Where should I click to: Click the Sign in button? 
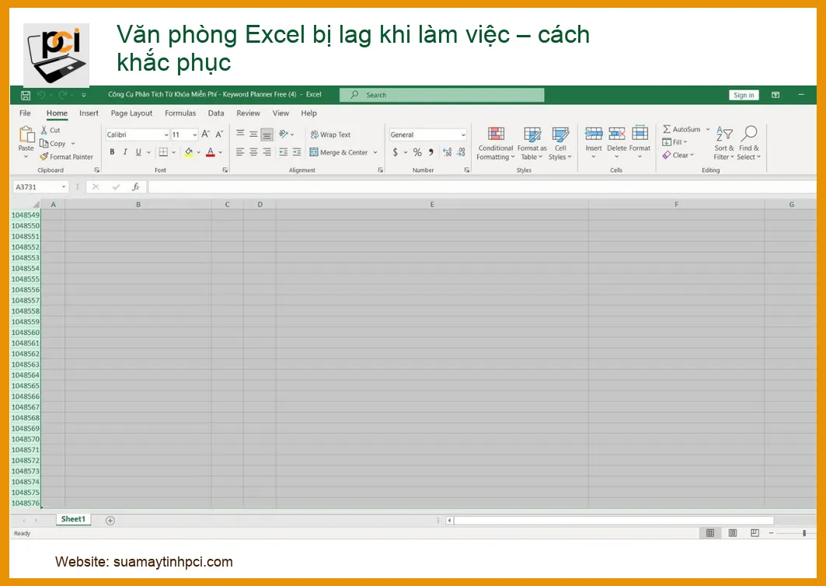(x=744, y=95)
